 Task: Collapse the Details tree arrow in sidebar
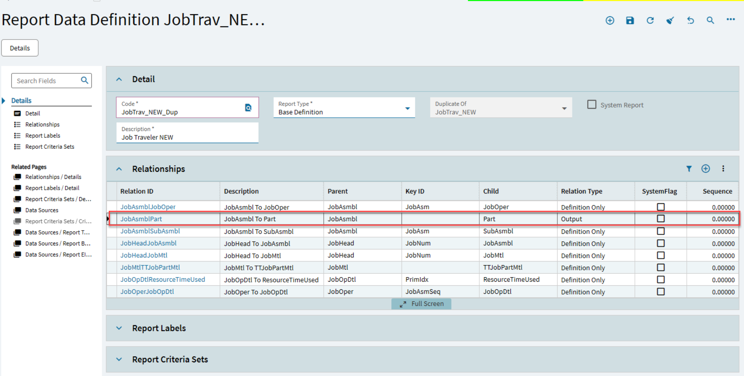(x=4, y=101)
